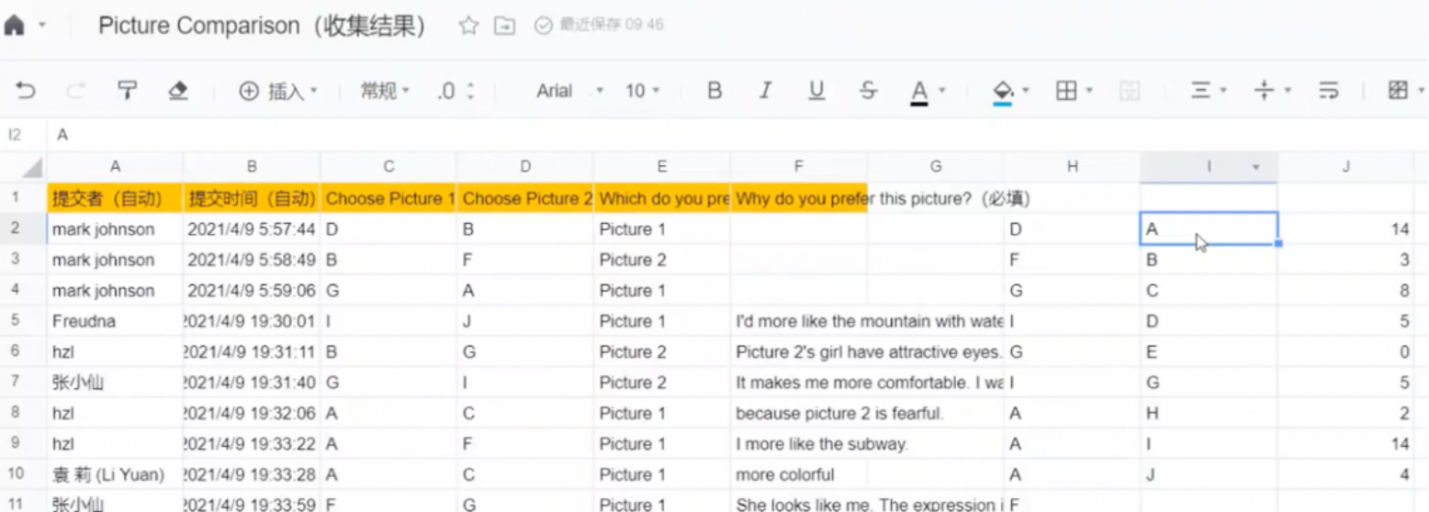Click the undo arrow icon
This screenshot has height=512, width=1429.
(x=27, y=91)
